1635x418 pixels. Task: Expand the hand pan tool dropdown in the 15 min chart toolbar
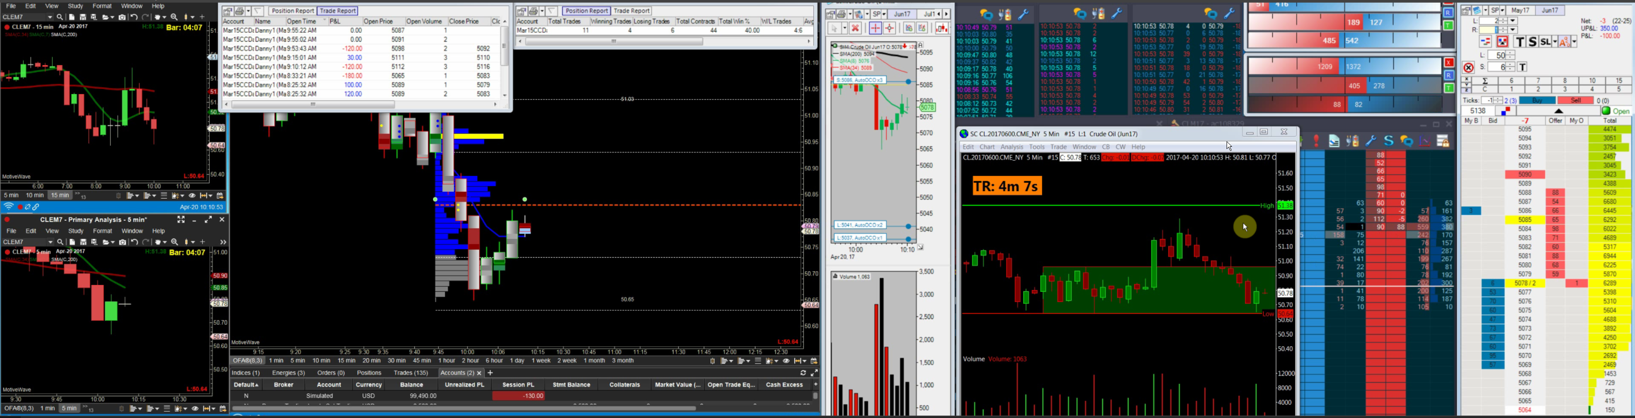(164, 17)
